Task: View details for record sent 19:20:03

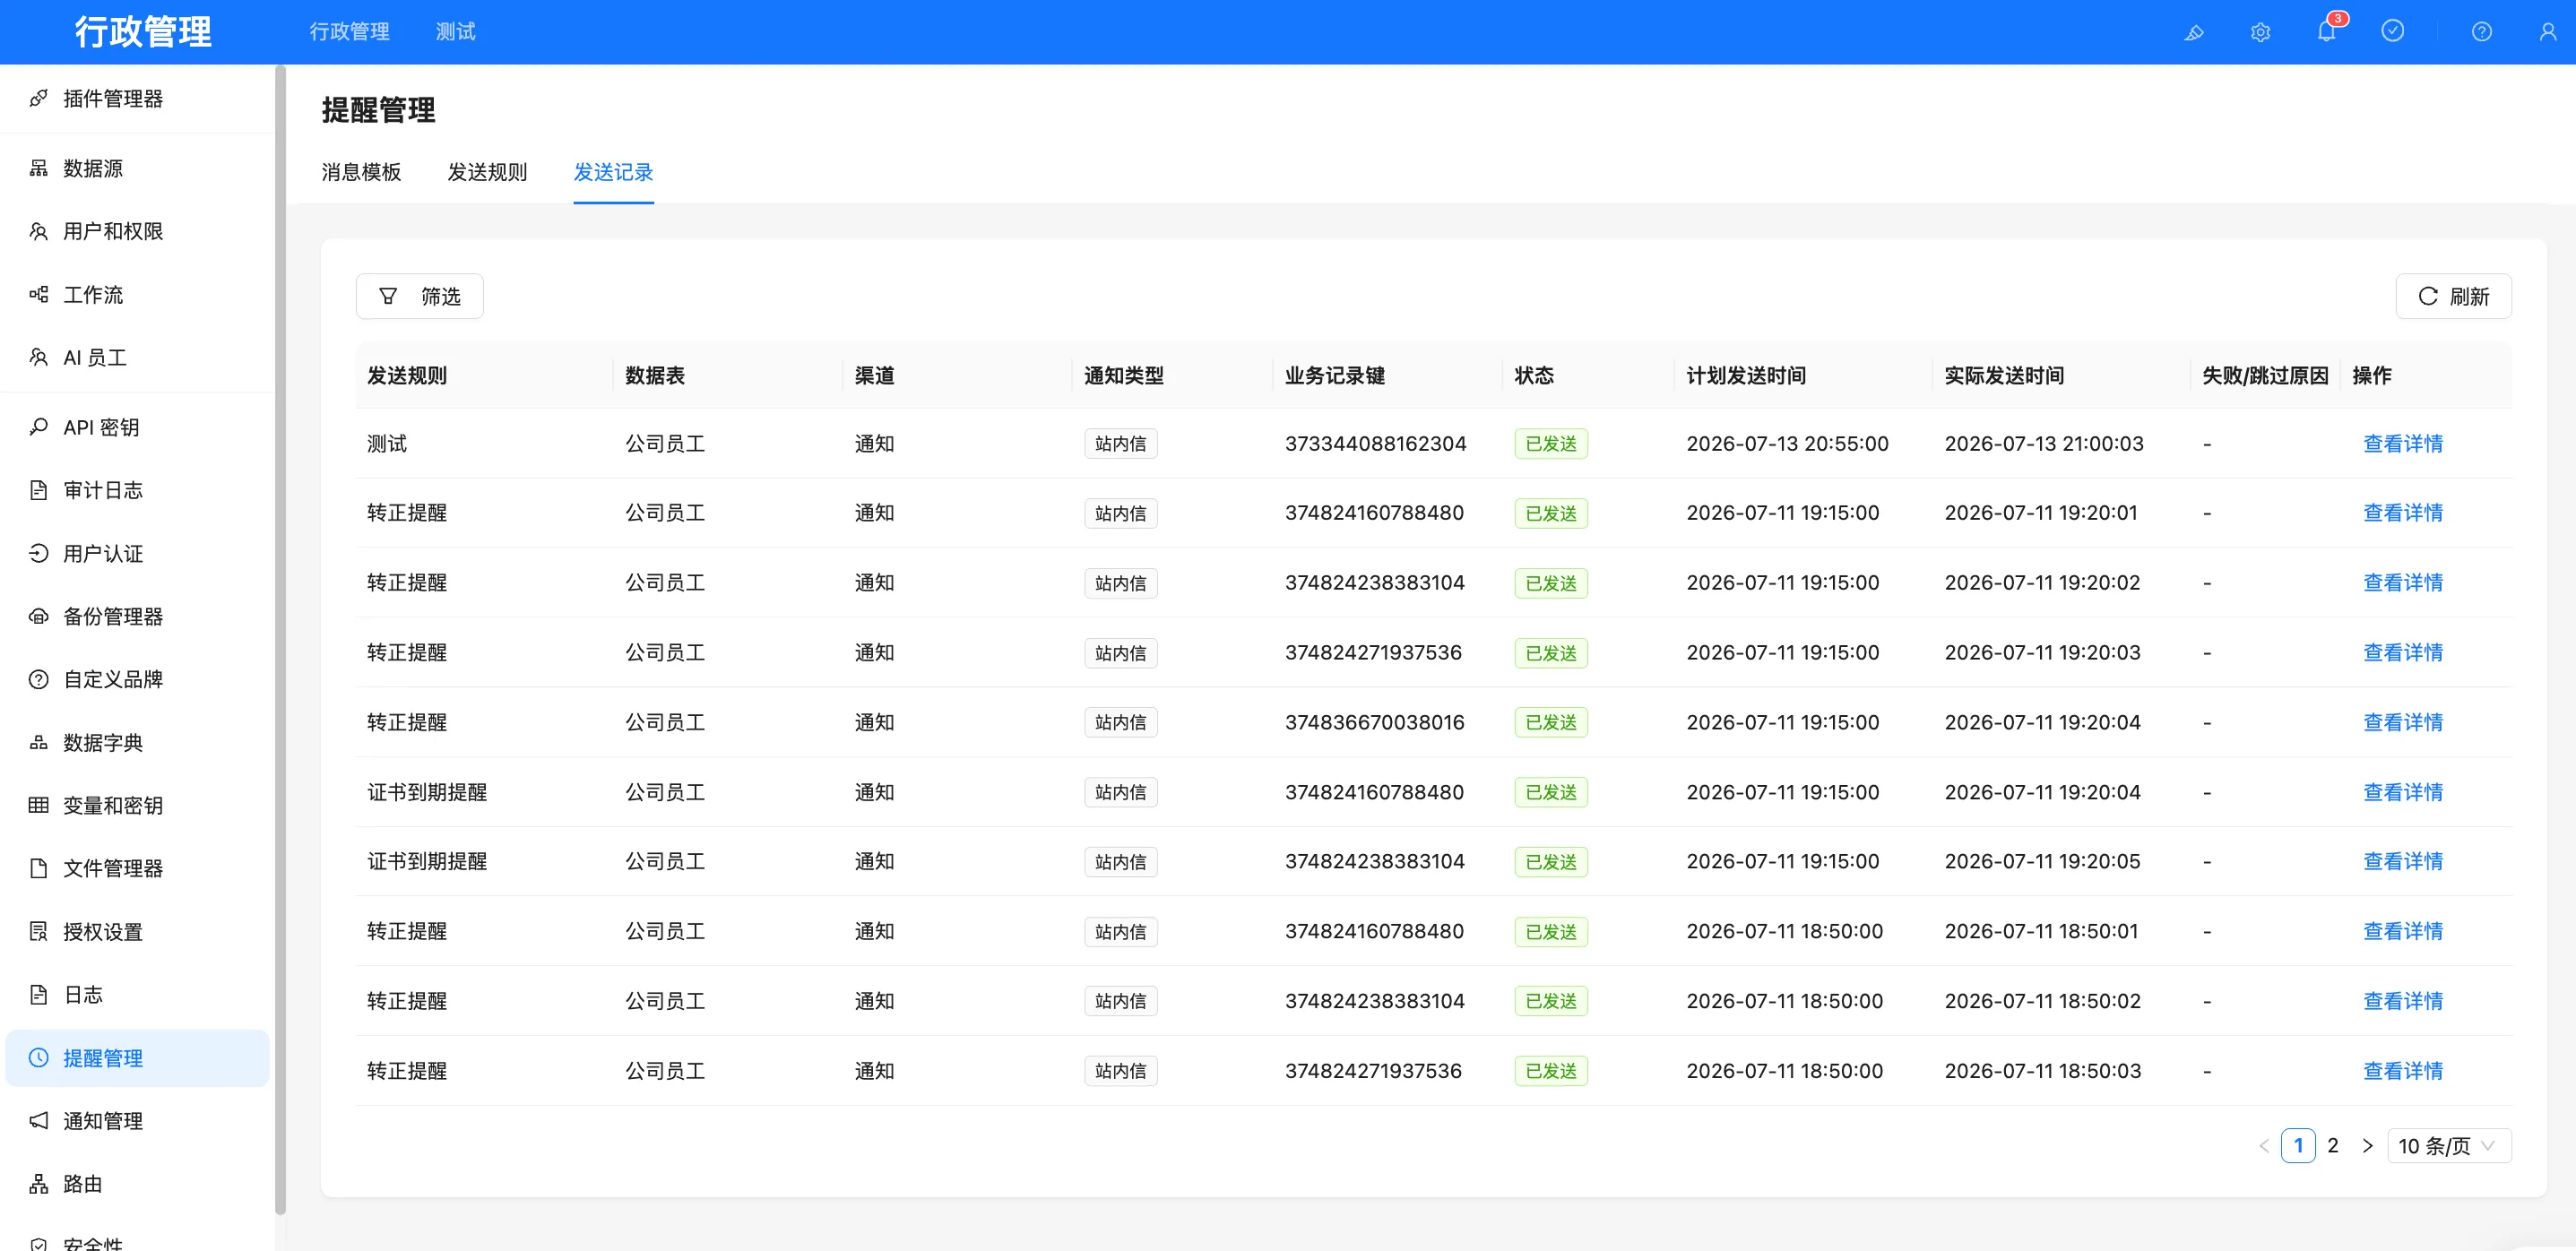Action: [2402, 652]
